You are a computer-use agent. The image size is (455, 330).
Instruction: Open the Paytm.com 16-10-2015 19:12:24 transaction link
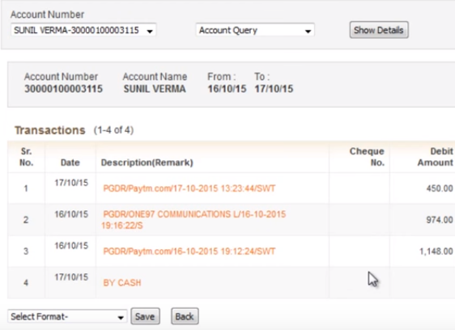[x=189, y=251]
